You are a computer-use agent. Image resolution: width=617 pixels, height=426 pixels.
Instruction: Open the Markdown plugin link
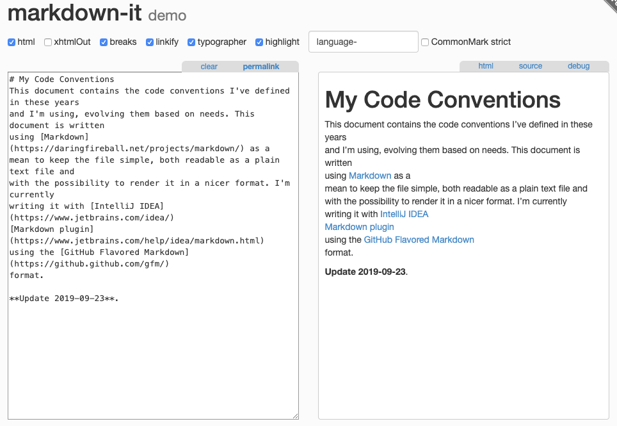[x=359, y=227]
